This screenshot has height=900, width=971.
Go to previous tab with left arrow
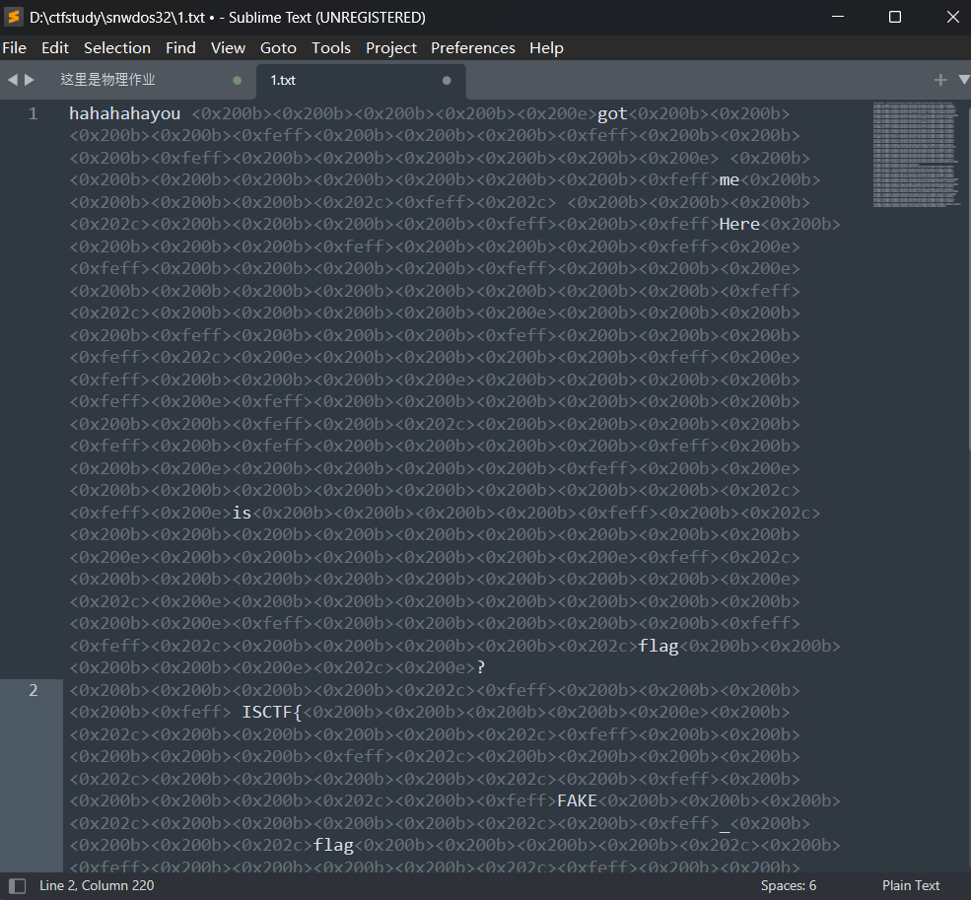12,79
